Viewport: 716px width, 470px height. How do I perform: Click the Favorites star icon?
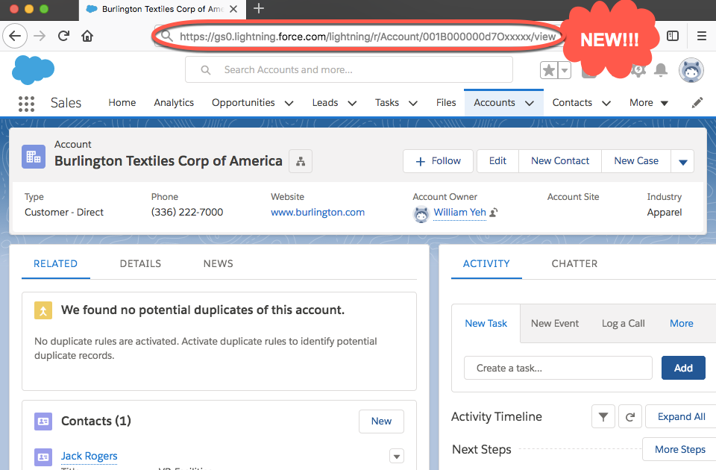[549, 70]
